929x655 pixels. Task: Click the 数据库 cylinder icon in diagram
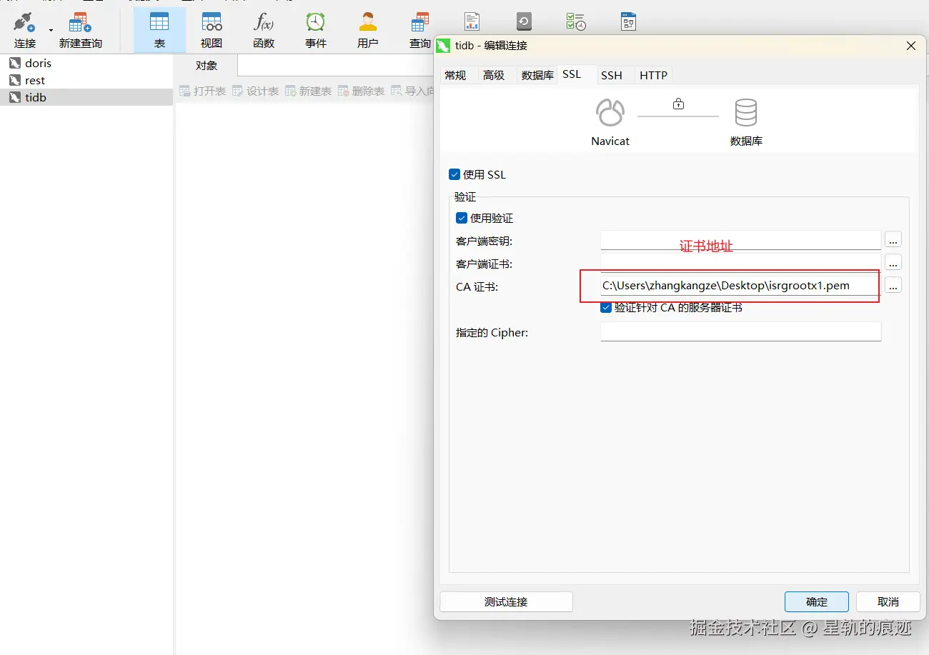click(x=746, y=113)
